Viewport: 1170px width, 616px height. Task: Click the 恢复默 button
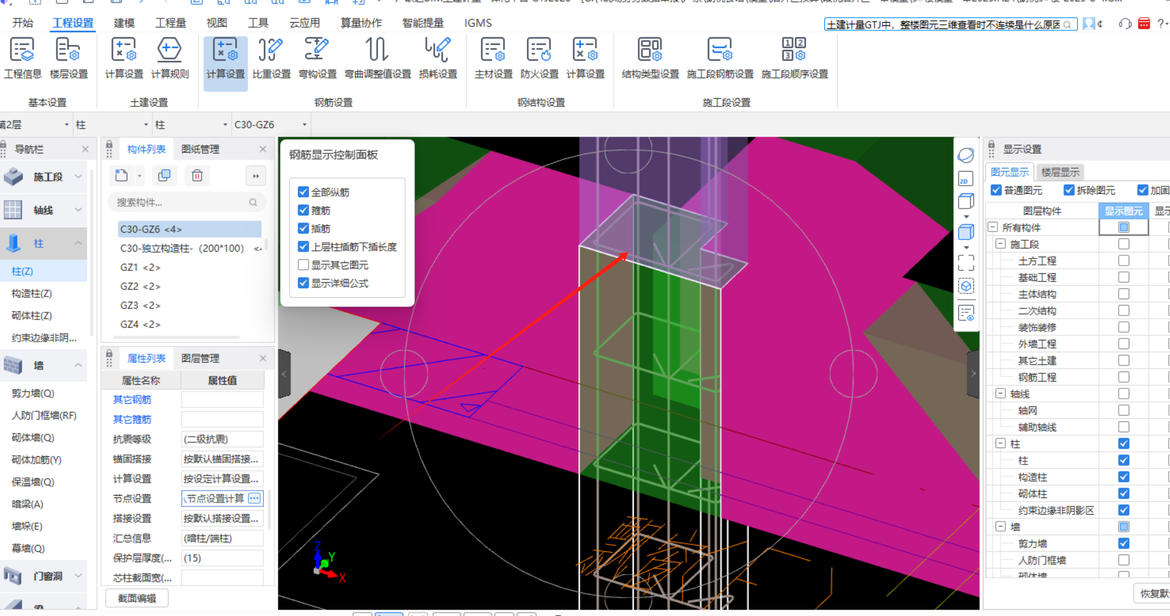click(1152, 593)
